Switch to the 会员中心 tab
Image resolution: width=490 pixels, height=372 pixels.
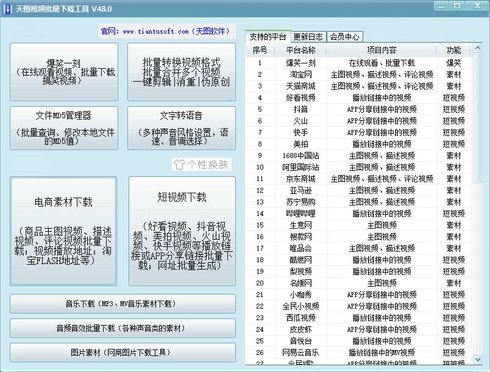(x=346, y=35)
